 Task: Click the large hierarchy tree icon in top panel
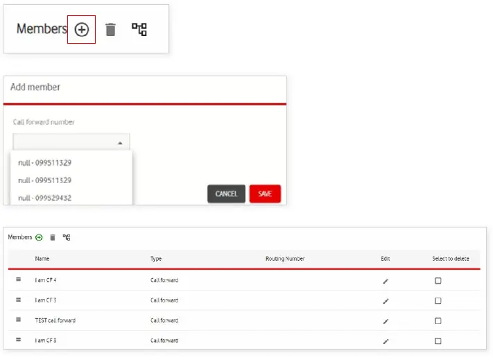pos(139,30)
